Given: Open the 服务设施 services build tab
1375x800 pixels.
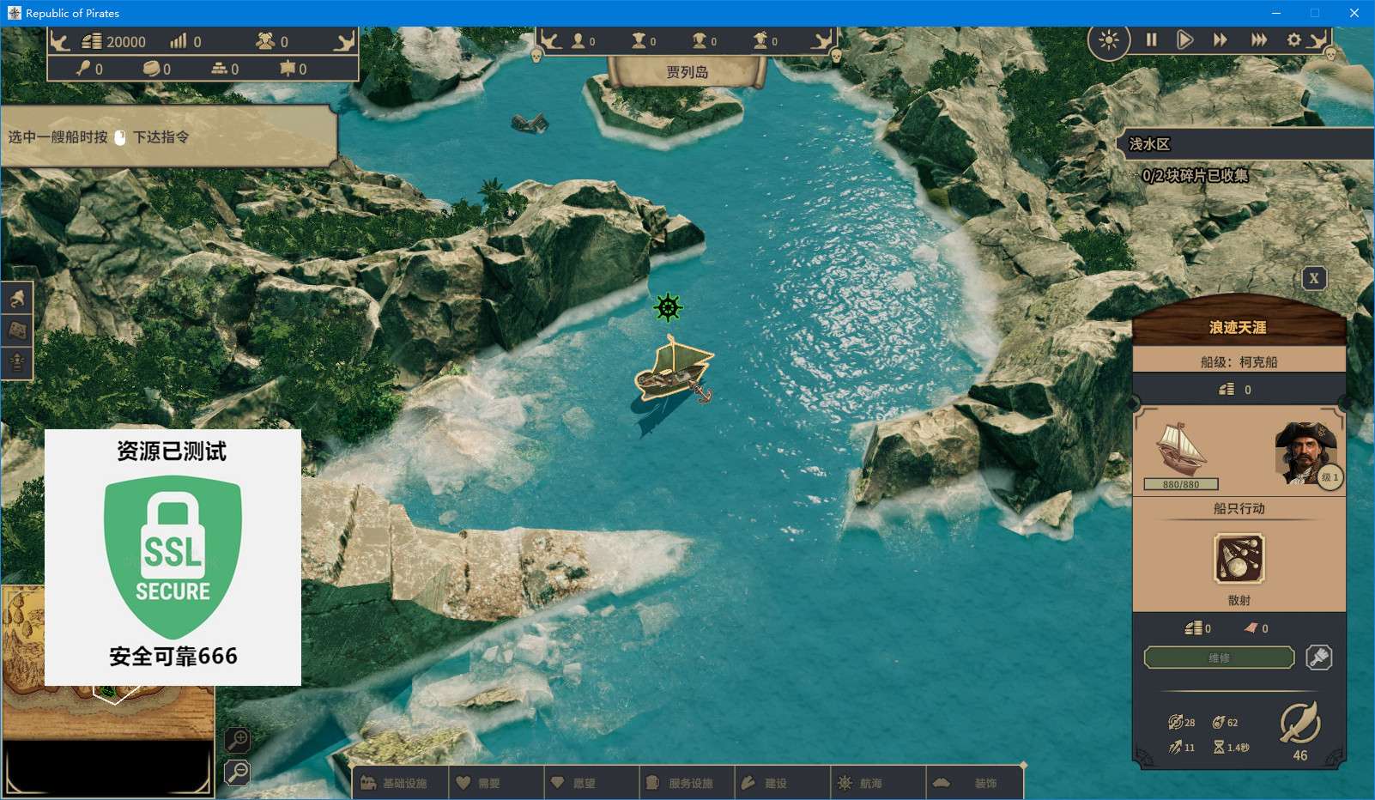Looking at the screenshot, I should pos(686,783).
